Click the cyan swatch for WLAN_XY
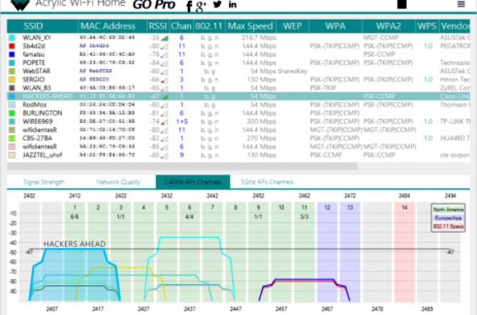Viewport: 477px width, 315px height. 12,38
